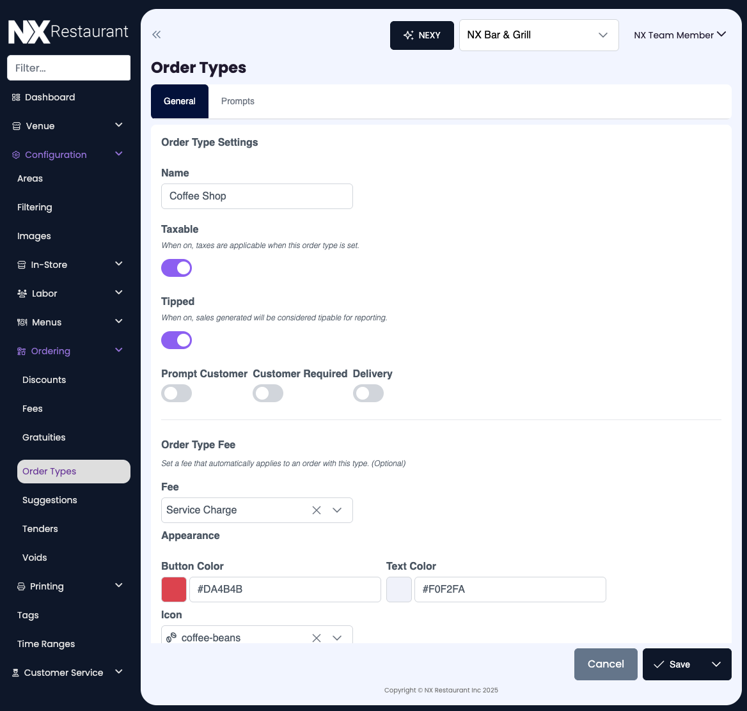Click the Configuration gear icon in sidebar
747x711 pixels.
click(x=16, y=155)
